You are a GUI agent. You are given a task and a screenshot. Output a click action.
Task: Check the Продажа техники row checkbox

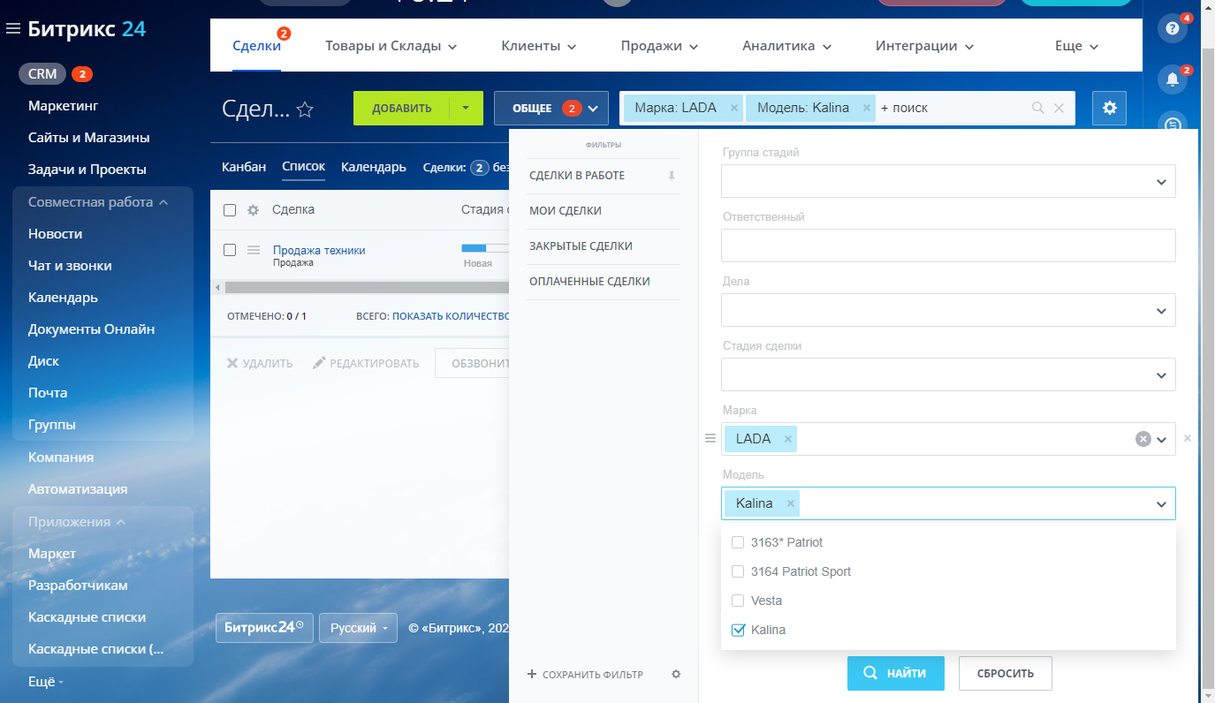coord(230,250)
